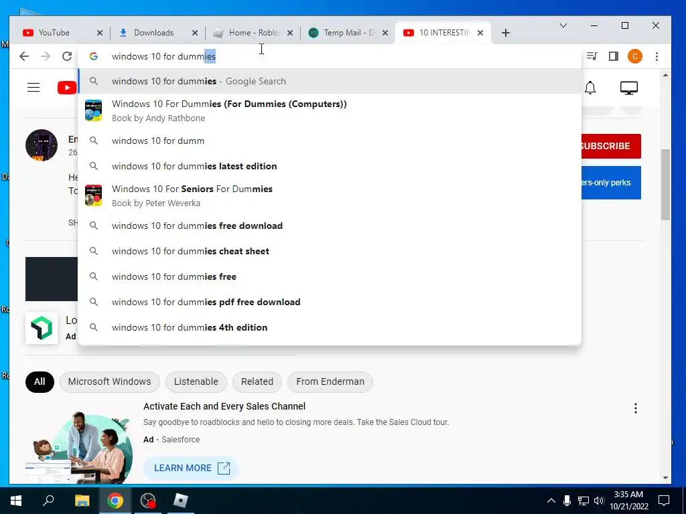Open YouTube hamburger guide menu

click(x=33, y=88)
